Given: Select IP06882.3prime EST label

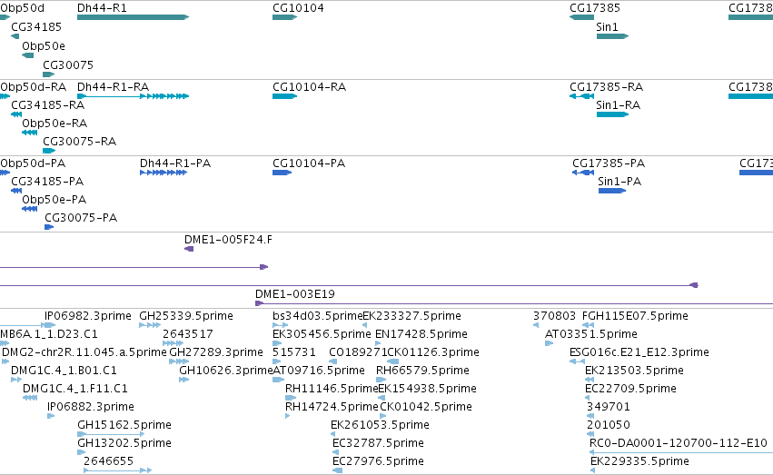Looking at the screenshot, I should tap(90, 407).
